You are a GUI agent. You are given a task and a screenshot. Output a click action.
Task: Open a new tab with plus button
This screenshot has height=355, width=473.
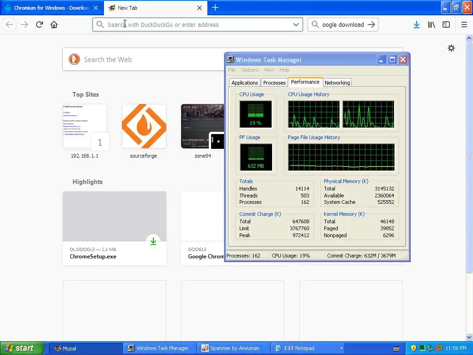pos(215,7)
